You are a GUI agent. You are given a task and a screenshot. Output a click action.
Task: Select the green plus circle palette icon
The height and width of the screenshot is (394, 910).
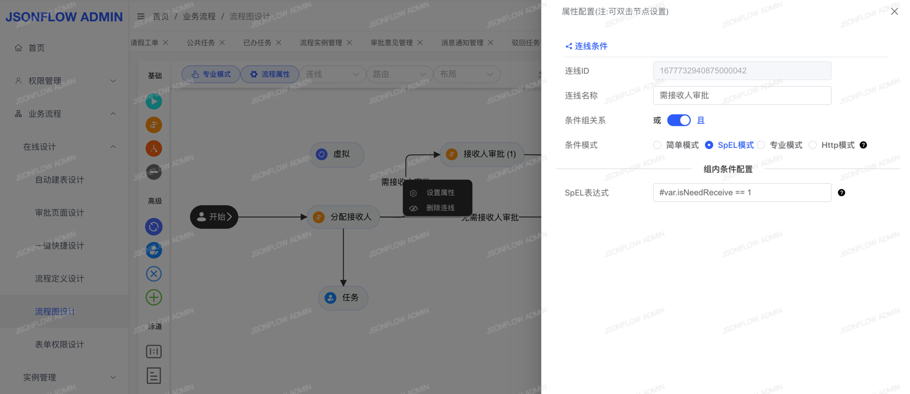154,297
